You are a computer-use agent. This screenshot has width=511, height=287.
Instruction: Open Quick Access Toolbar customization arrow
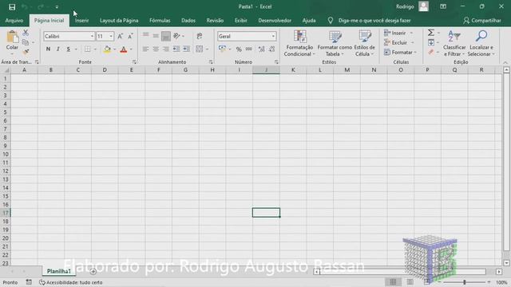[x=57, y=7]
